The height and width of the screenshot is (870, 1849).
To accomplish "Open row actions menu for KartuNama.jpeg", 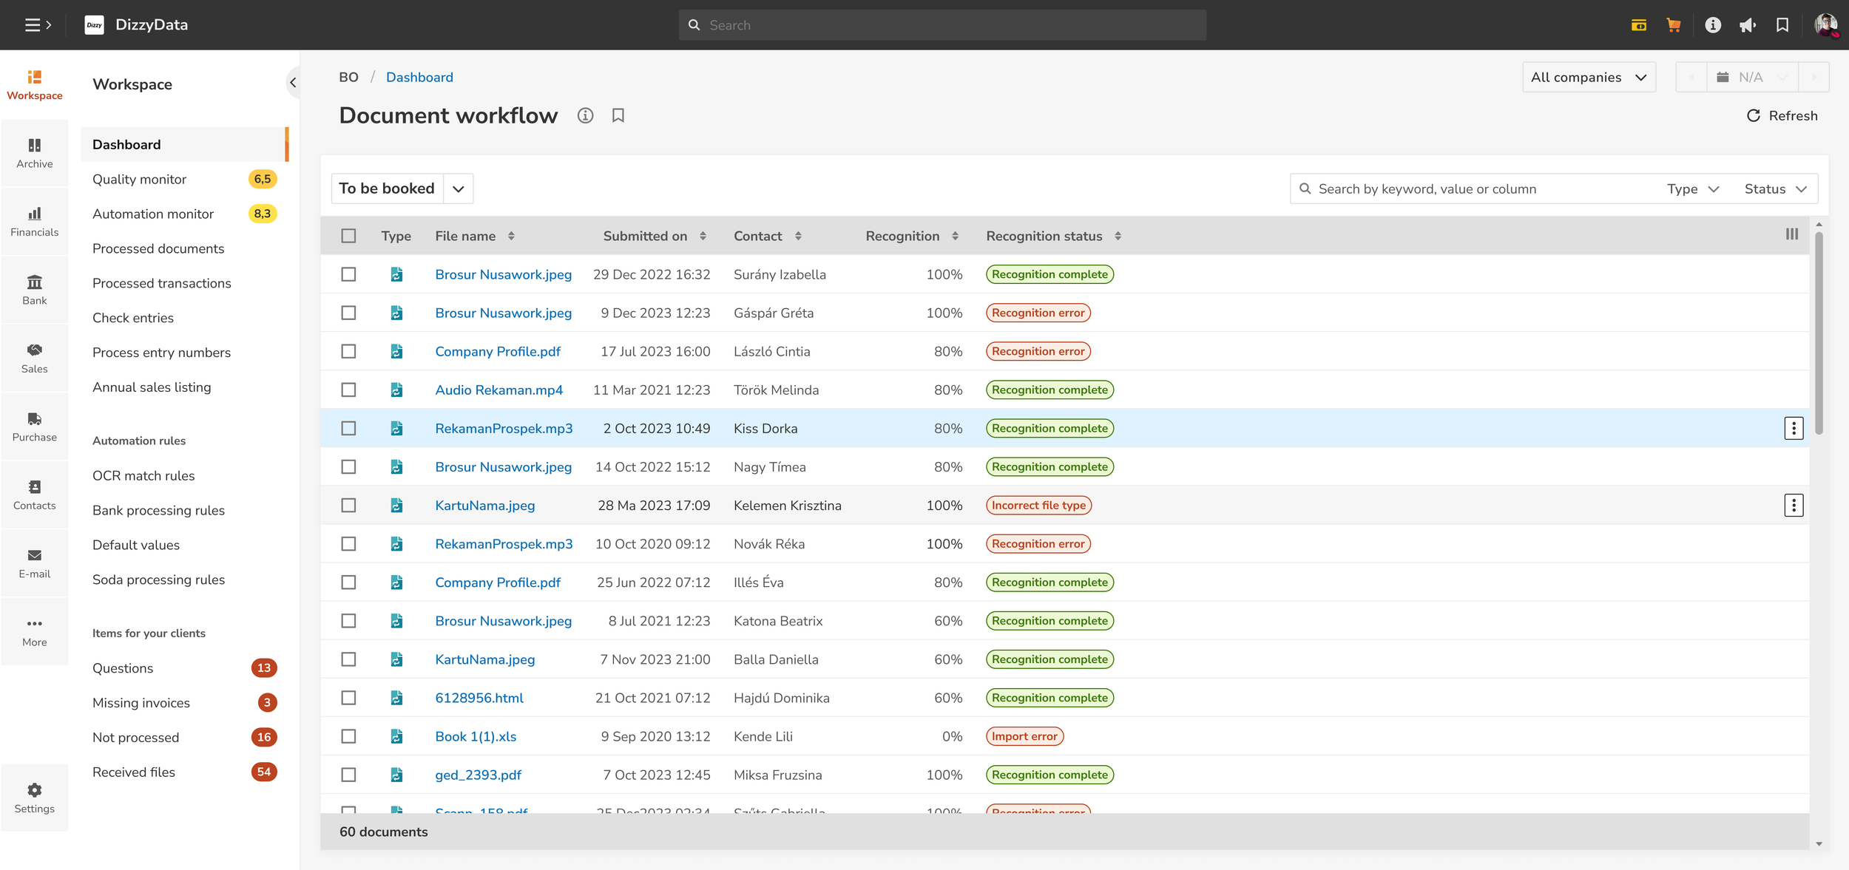I will [x=1793, y=506].
